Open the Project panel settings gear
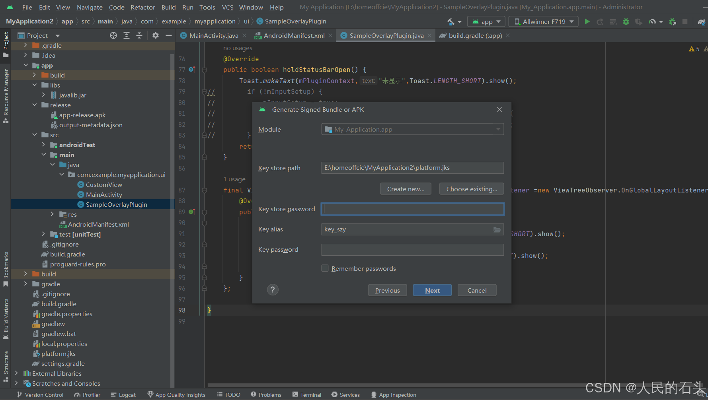Viewport: 708px width, 400px height. pos(155,35)
